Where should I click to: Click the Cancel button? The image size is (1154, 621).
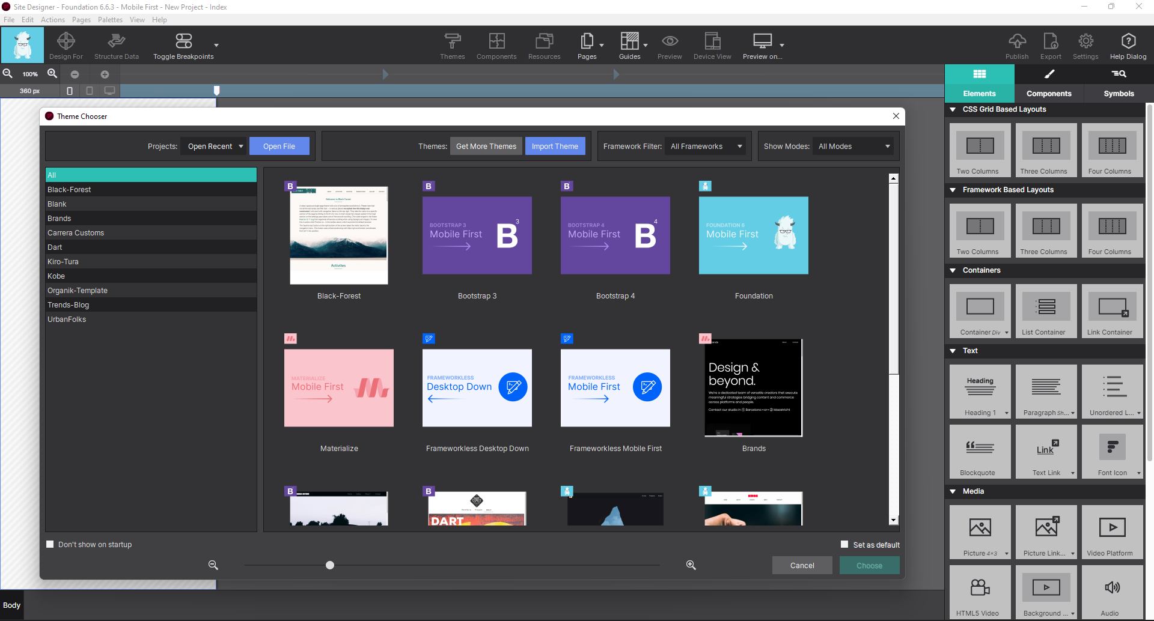(x=802, y=565)
